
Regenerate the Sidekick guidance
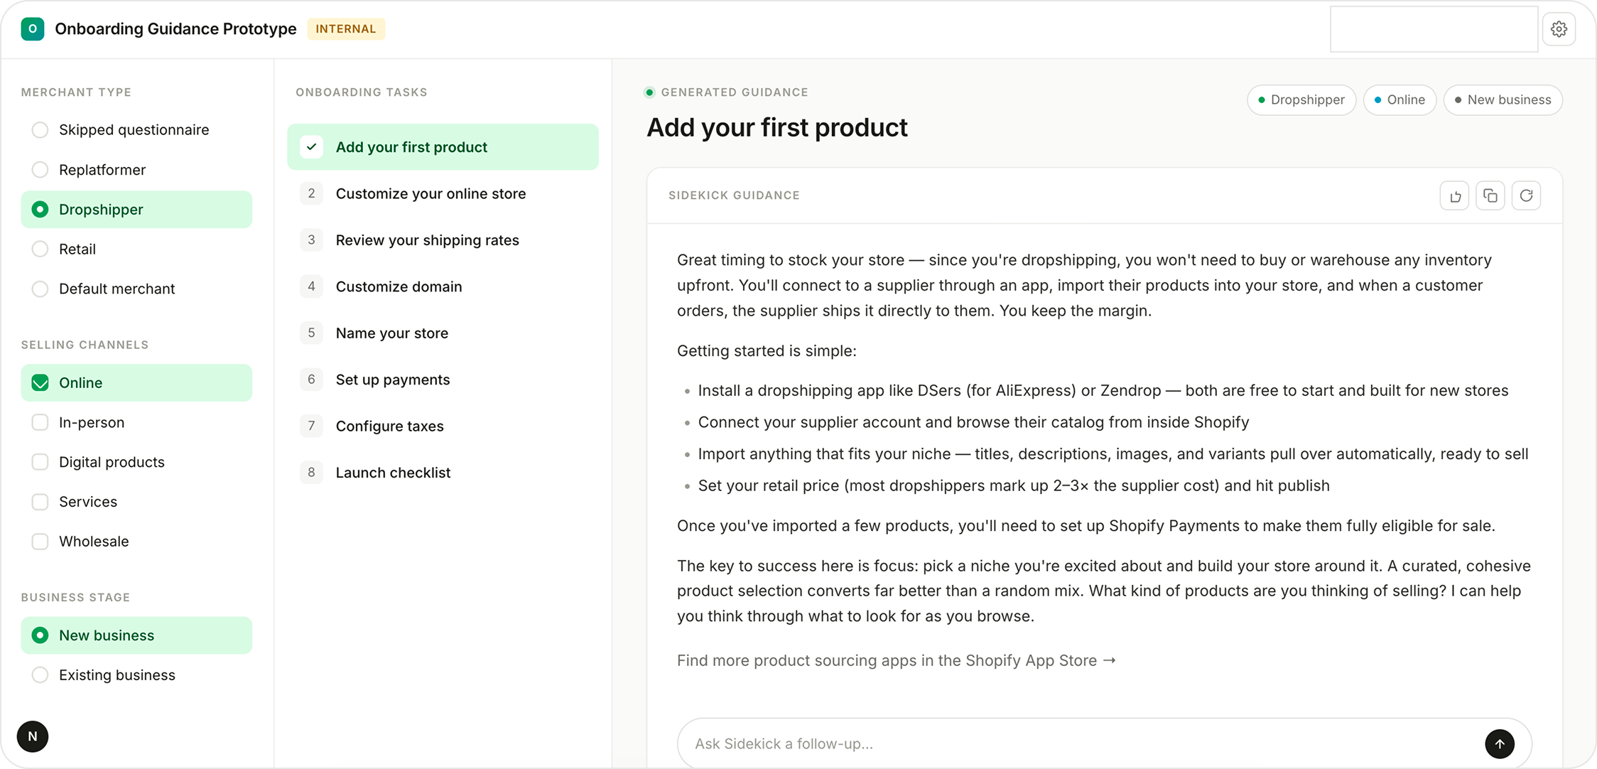coord(1526,195)
